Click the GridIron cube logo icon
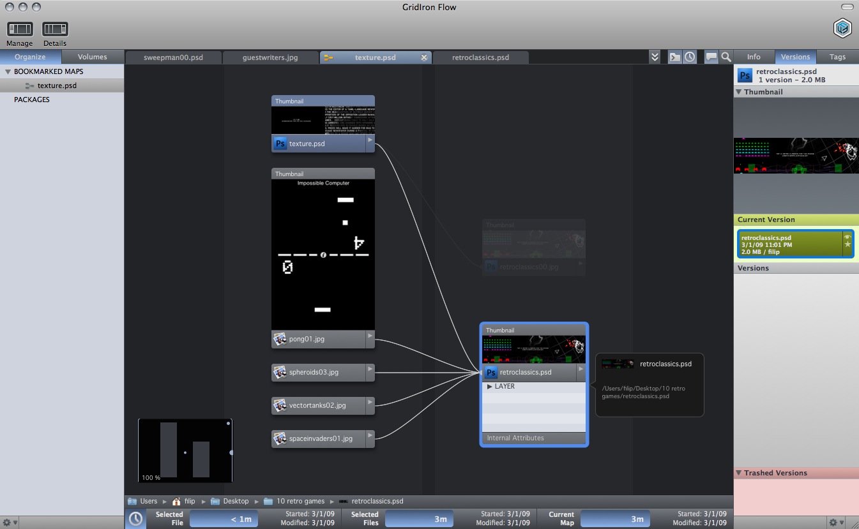859x529 pixels. 843,28
